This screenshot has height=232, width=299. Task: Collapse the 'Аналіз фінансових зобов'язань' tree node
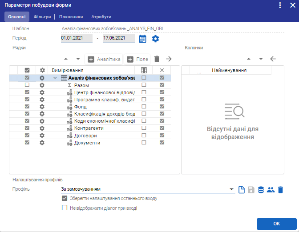click(x=55, y=78)
